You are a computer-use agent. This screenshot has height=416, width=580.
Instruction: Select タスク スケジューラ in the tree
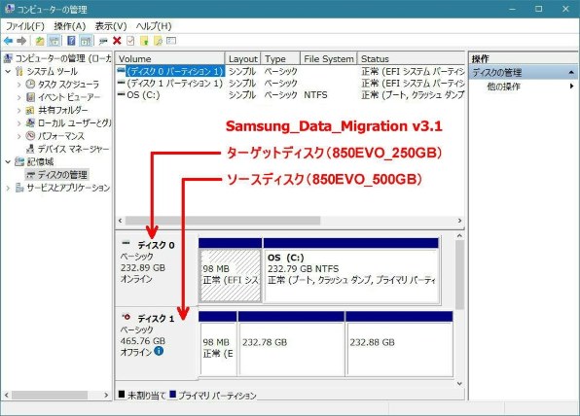[x=68, y=85]
